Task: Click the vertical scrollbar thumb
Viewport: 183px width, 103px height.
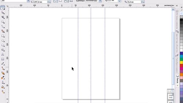Action: click(x=173, y=58)
